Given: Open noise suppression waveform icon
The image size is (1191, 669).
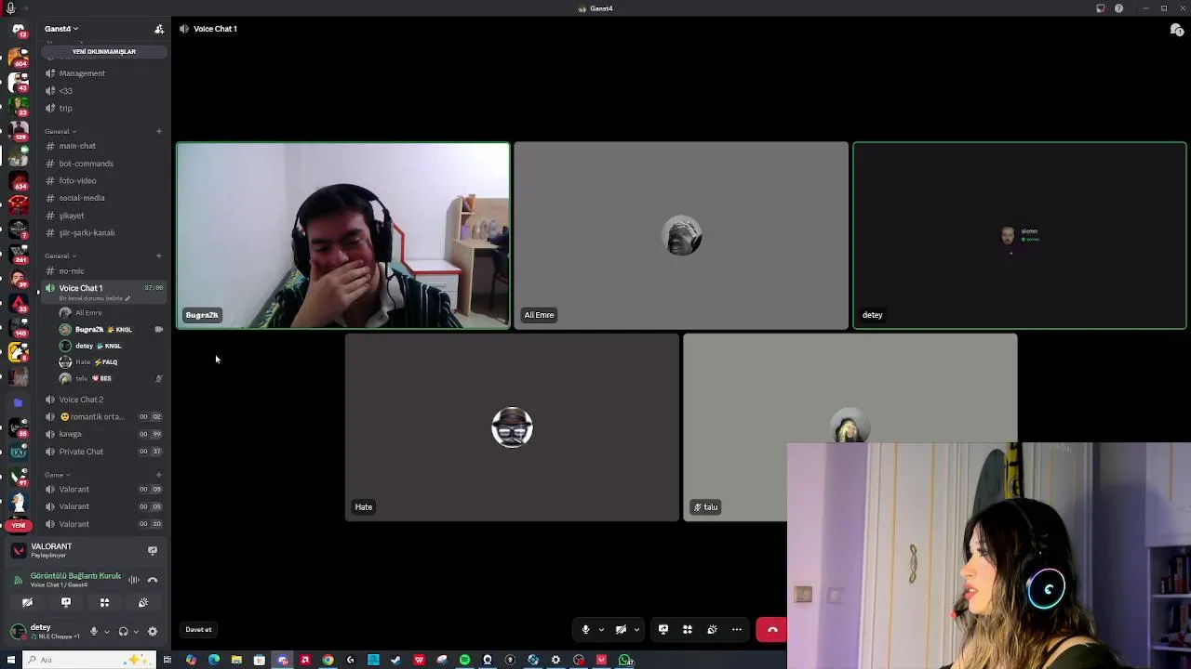Looking at the screenshot, I should pos(134,580).
